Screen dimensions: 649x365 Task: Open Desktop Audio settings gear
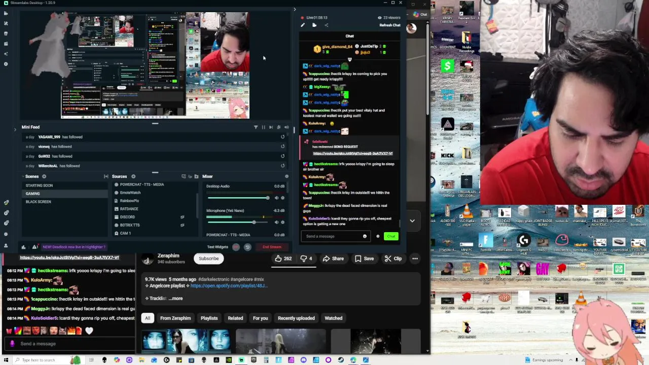(x=283, y=198)
